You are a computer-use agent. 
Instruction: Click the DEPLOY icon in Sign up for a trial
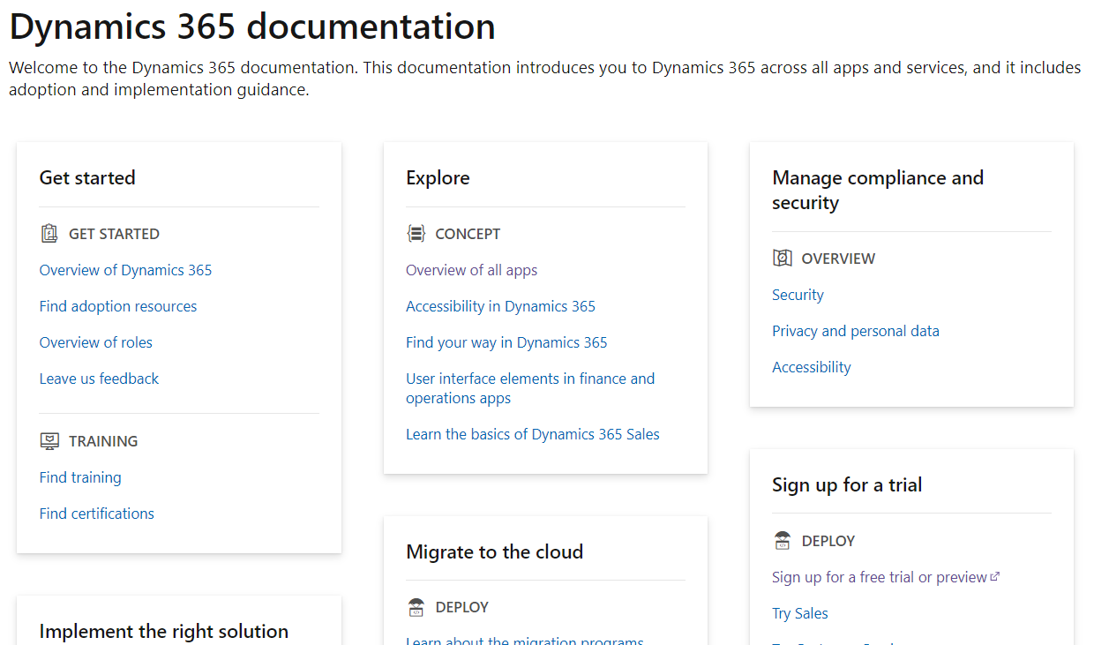tap(782, 541)
